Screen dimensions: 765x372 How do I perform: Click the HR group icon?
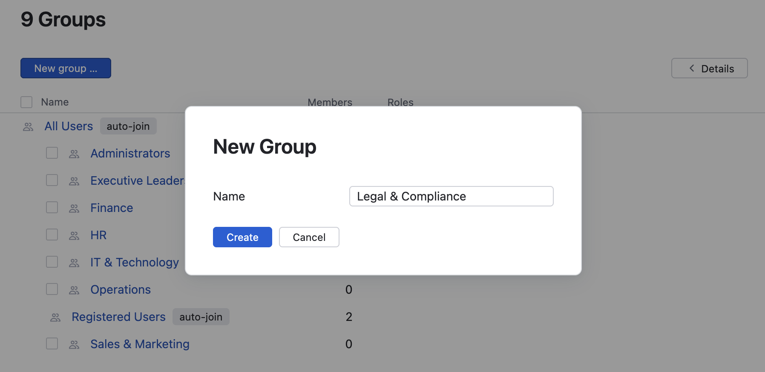74,236
